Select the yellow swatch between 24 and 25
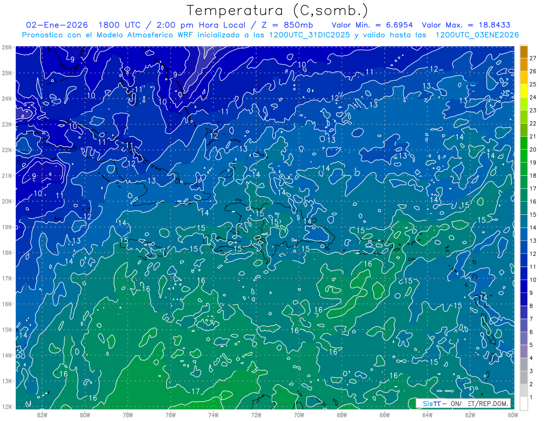 524,90
